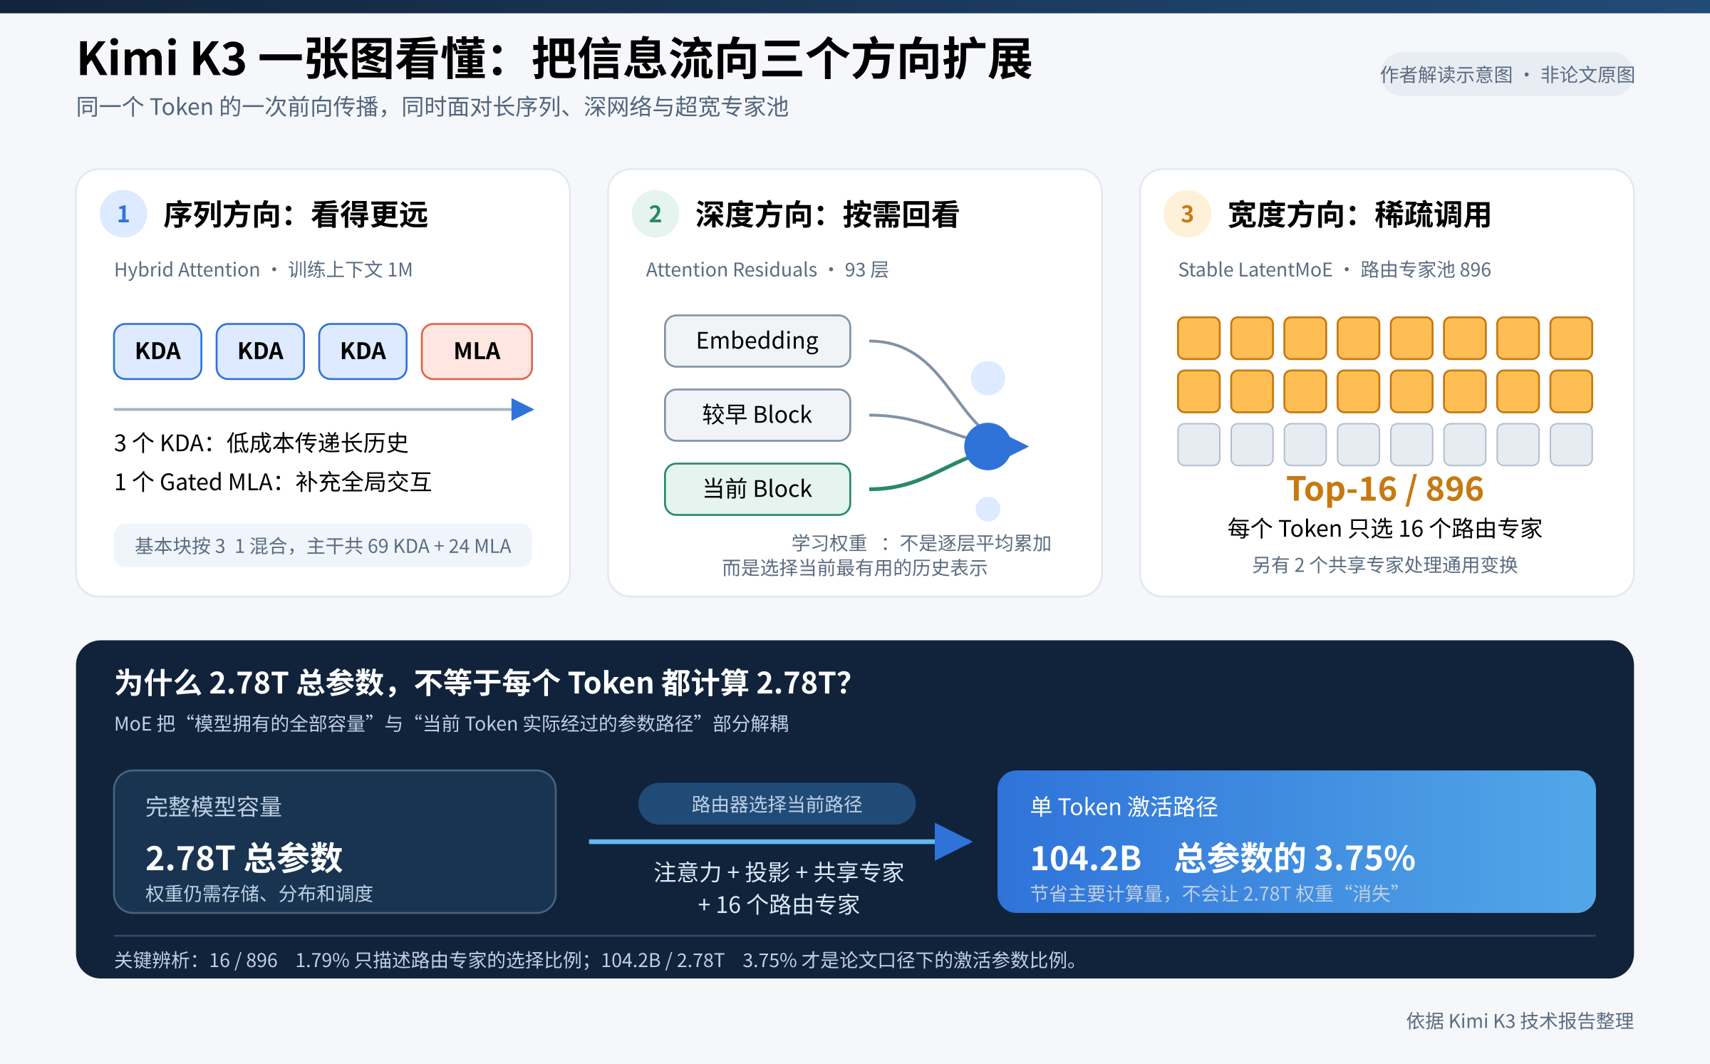Image resolution: width=1710 pixels, height=1064 pixels.
Task: Click the heading 序列方向：看得更远
Action: (296, 215)
